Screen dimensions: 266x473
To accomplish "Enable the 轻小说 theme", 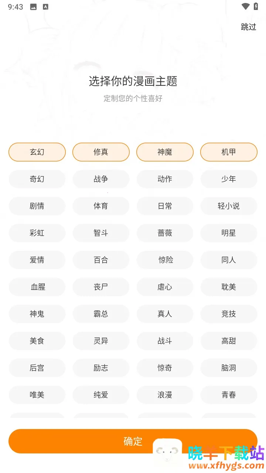I will (229, 206).
